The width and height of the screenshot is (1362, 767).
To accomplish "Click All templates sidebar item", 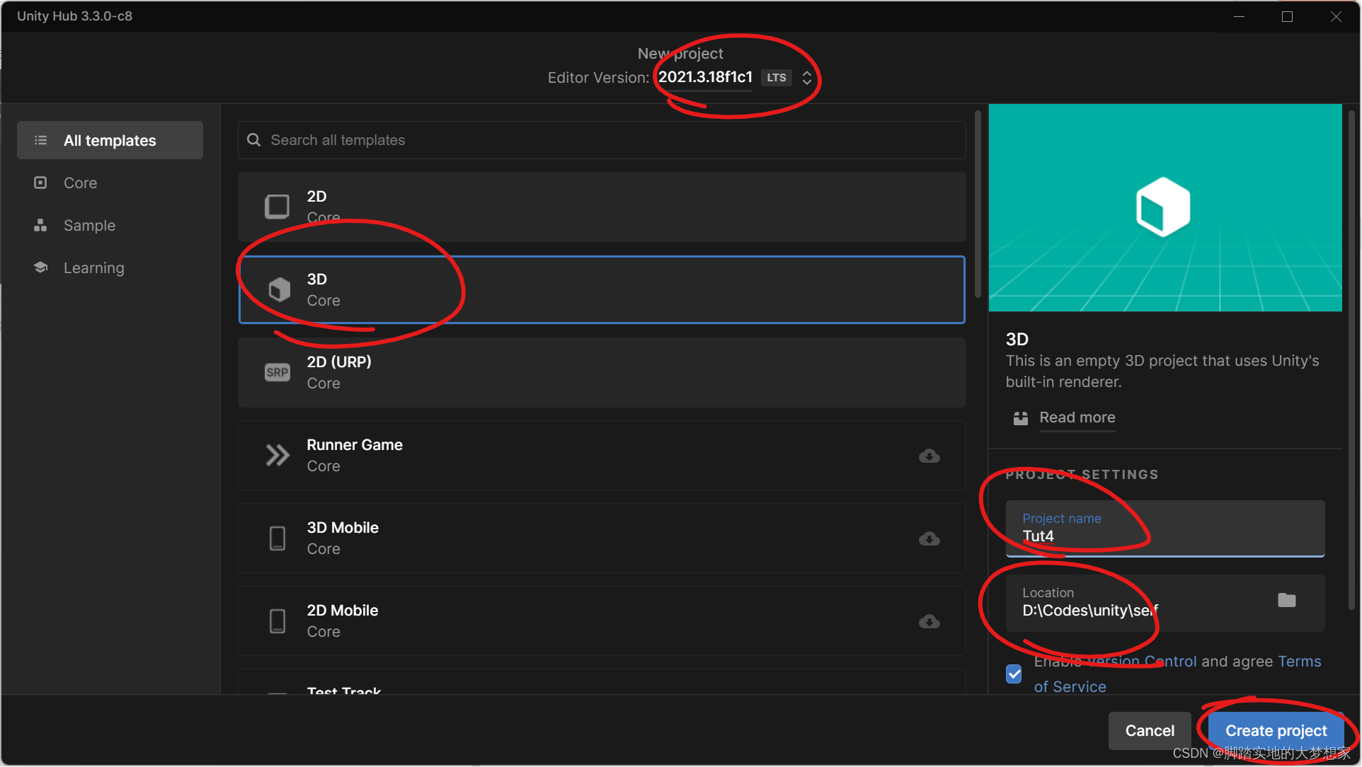I will (x=110, y=140).
